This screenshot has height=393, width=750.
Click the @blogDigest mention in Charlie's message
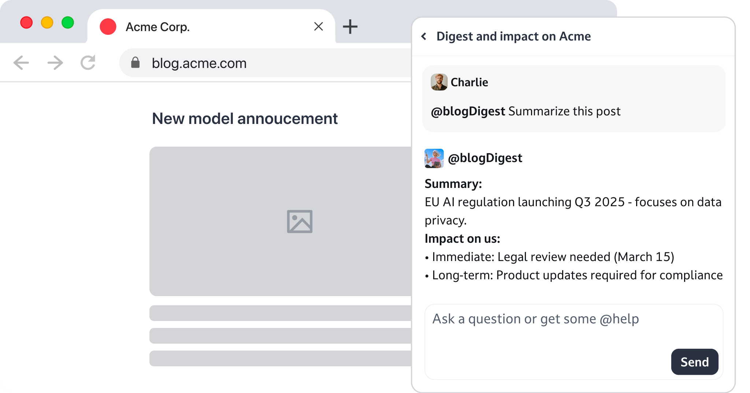coord(468,111)
